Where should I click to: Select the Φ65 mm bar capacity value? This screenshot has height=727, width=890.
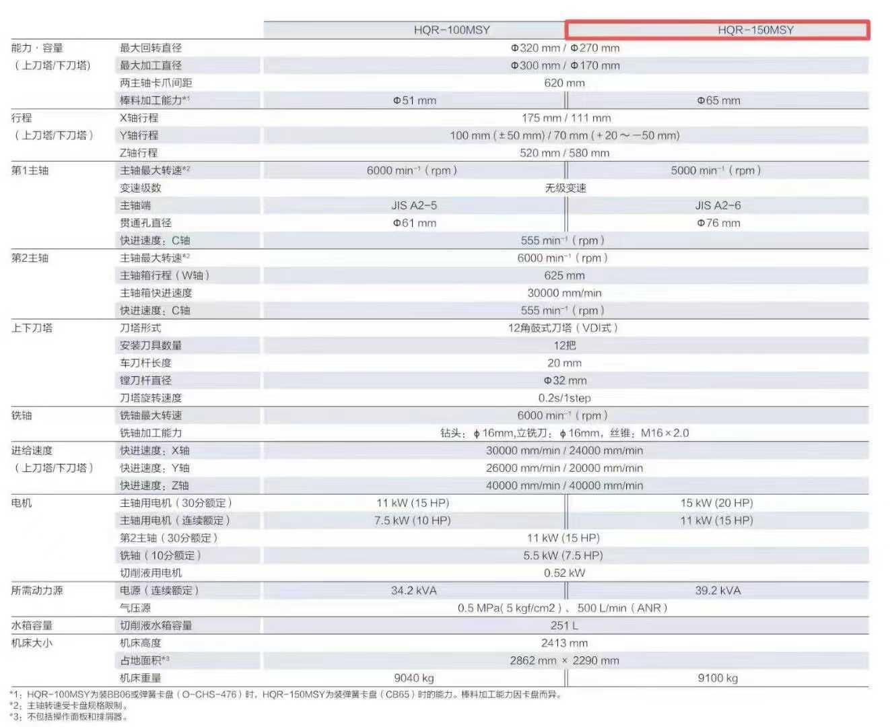[x=718, y=100]
